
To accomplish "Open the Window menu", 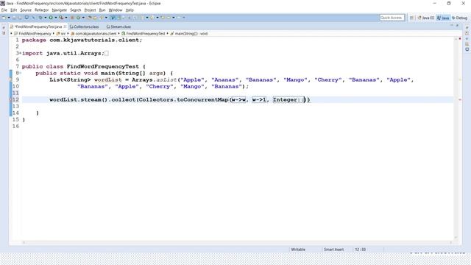I will [x=116, y=10].
